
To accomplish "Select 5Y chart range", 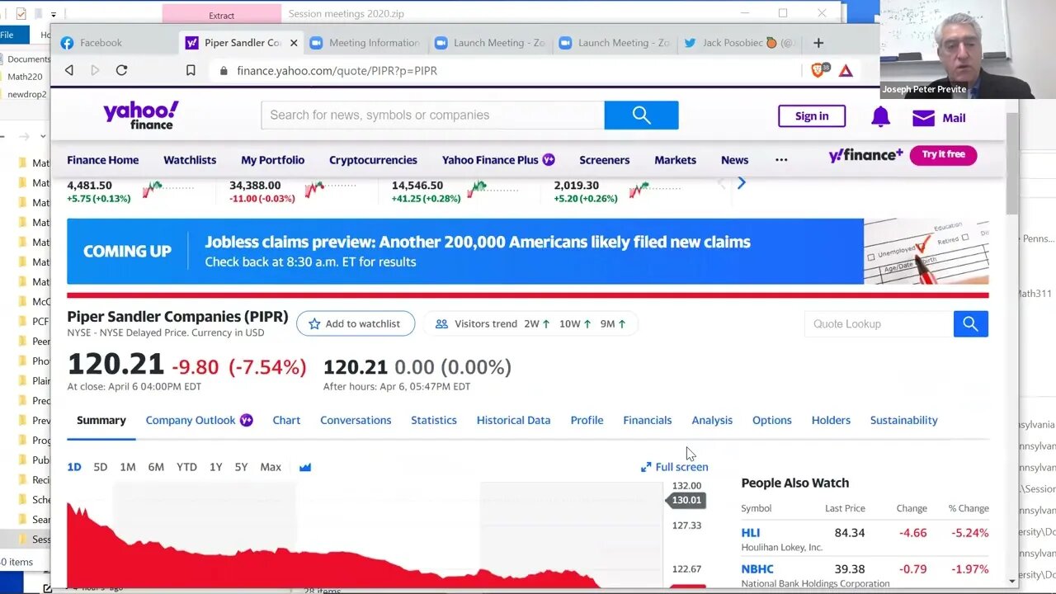I will (241, 467).
